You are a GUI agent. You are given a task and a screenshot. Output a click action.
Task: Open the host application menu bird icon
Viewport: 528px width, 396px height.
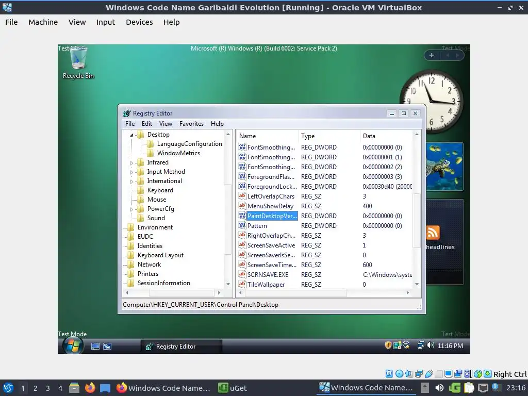pos(8,388)
